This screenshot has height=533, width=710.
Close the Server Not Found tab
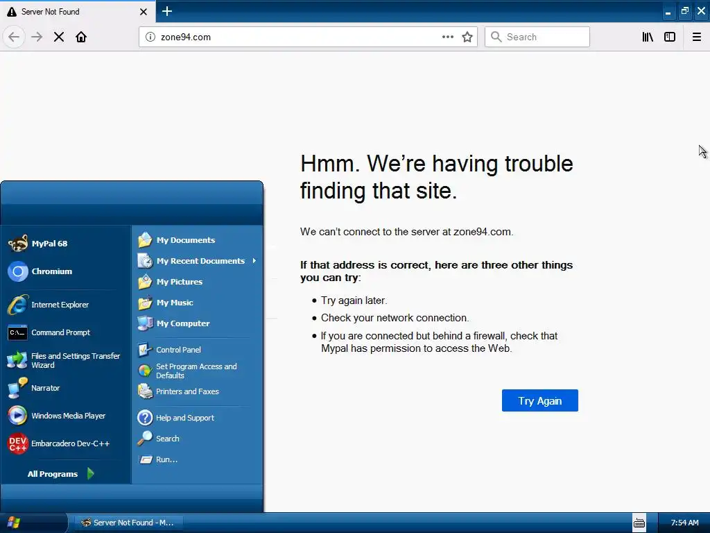(144, 12)
